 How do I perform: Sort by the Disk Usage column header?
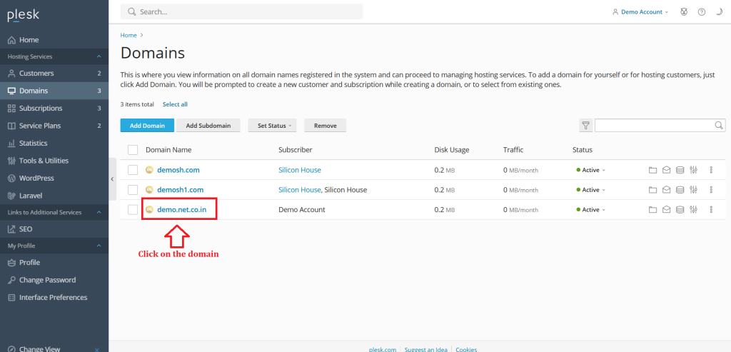point(452,150)
